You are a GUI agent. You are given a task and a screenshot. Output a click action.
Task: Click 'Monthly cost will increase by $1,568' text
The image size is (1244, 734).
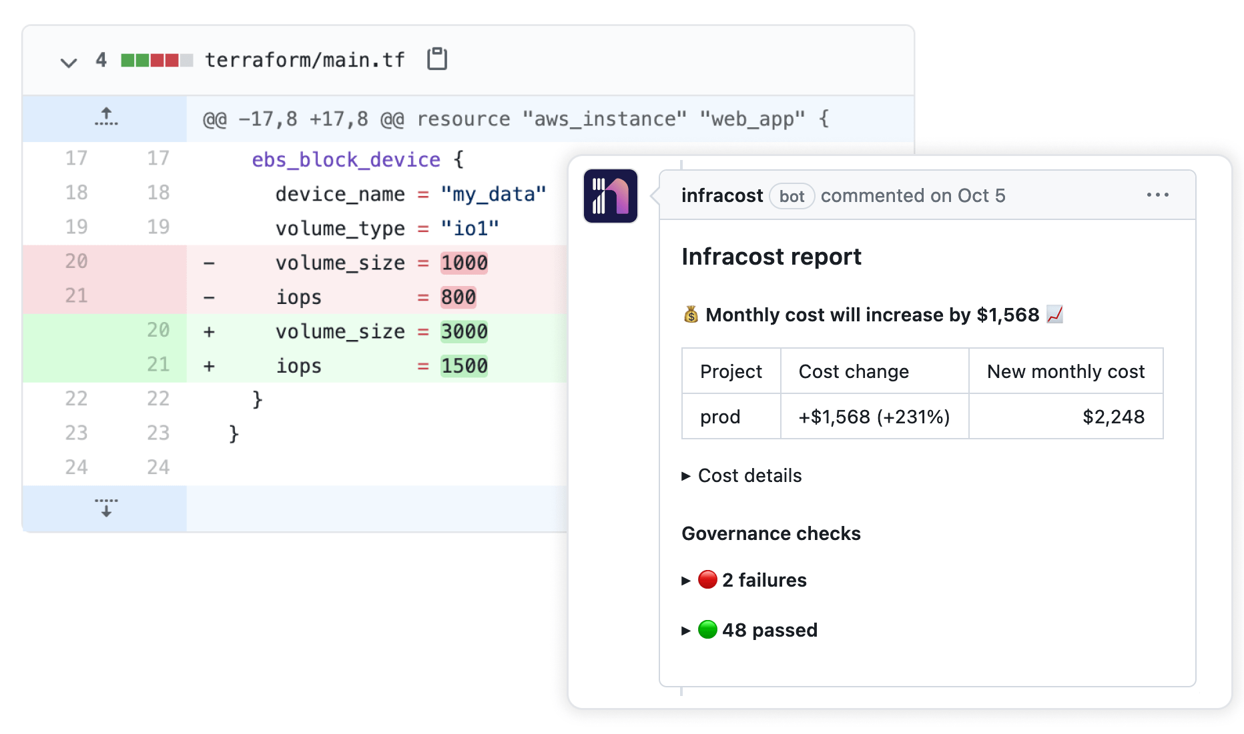872,315
